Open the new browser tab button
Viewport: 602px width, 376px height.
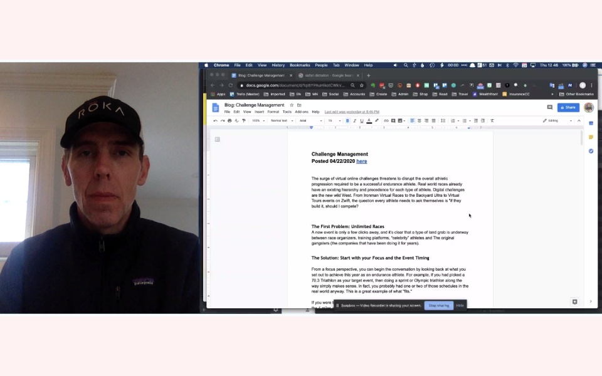tap(369, 76)
